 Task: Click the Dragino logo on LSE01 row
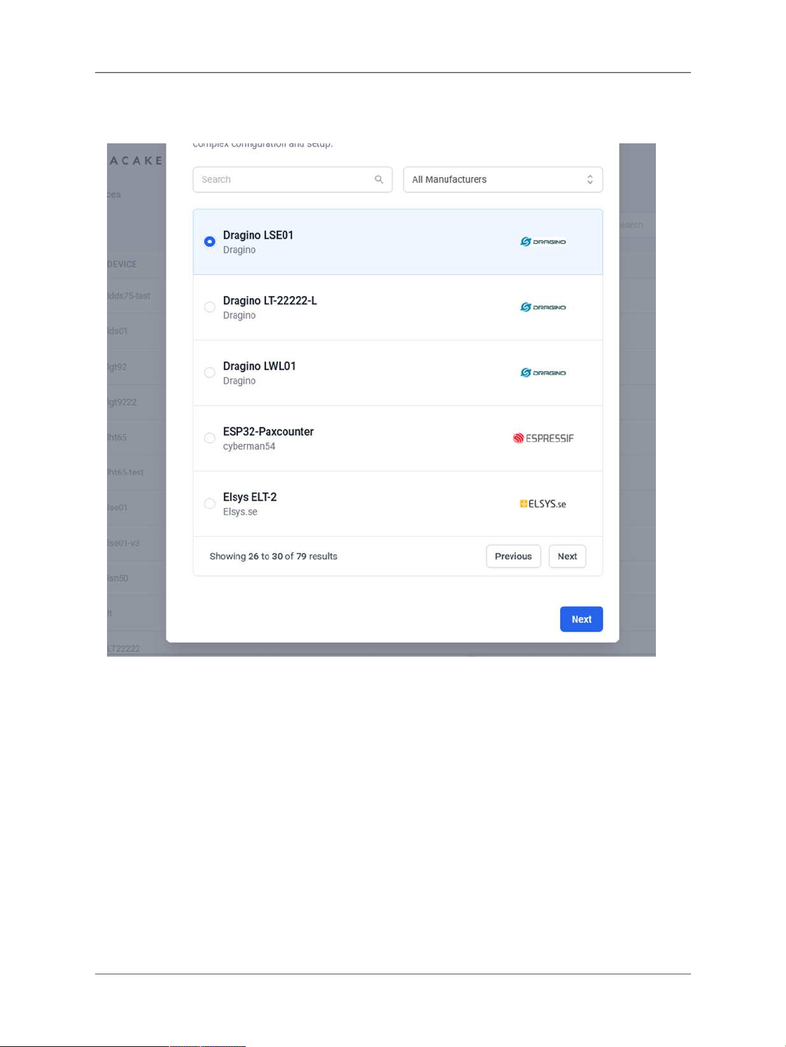(x=543, y=242)
